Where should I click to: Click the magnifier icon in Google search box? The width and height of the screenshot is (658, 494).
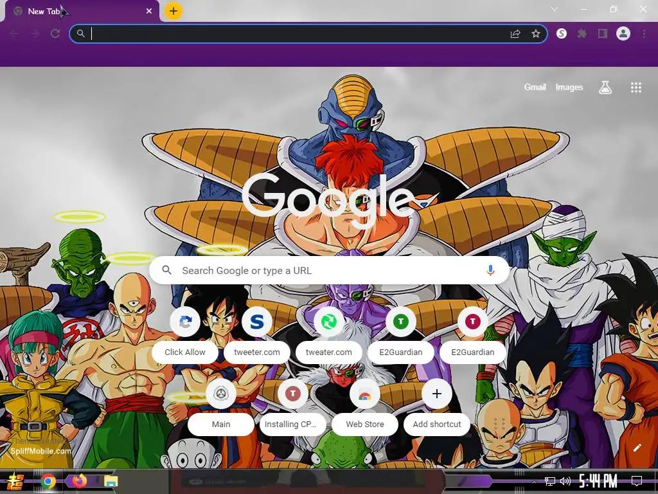tap(166, 270)
